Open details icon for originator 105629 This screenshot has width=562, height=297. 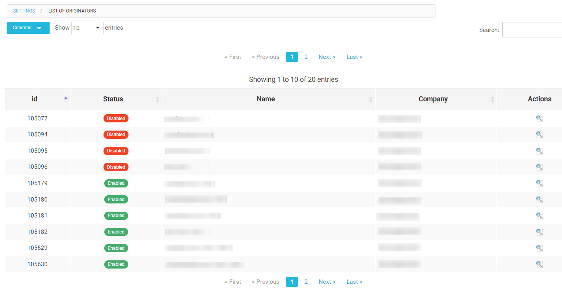click(539, 248)
